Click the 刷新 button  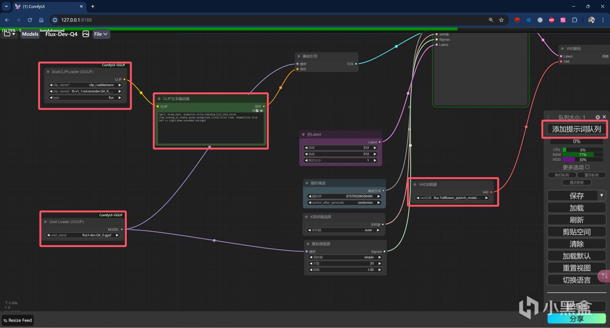(576, 219)
